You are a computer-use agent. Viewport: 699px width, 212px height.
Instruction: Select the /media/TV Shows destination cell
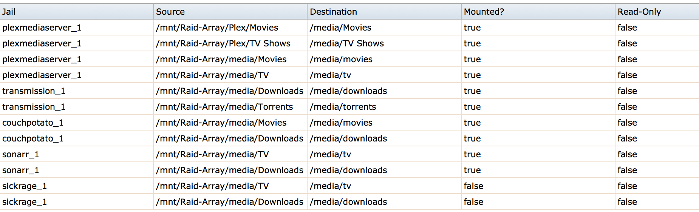pos(347,43)
